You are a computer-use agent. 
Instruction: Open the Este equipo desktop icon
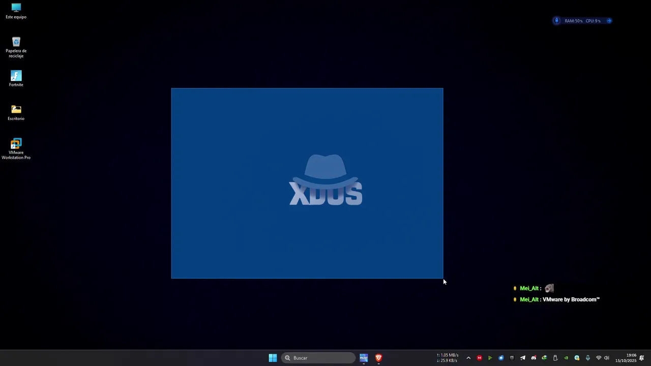(16, 11)
